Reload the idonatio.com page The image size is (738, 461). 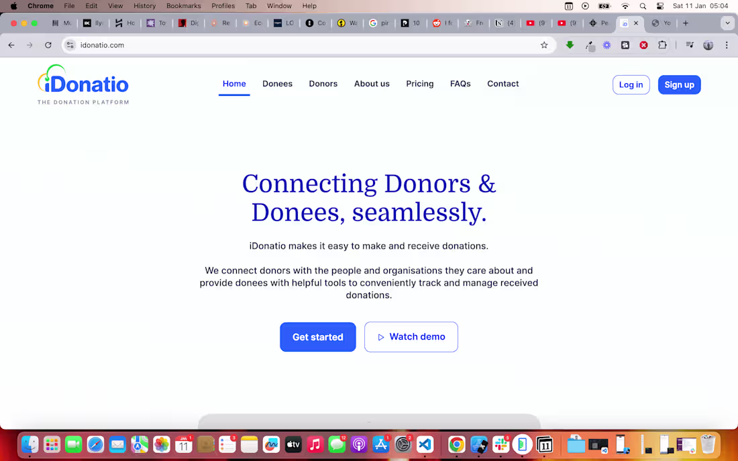pyautogui.click(x=48, y=45)
